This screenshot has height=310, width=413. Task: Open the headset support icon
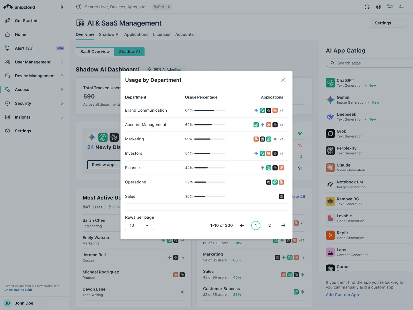367,7
